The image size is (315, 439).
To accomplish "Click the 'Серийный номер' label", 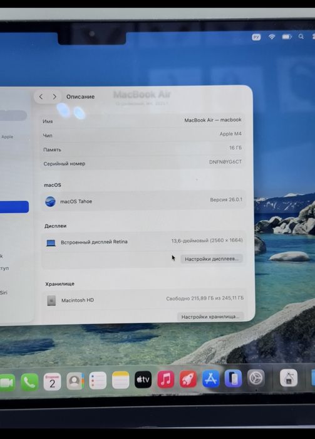I will coord(65,164).
